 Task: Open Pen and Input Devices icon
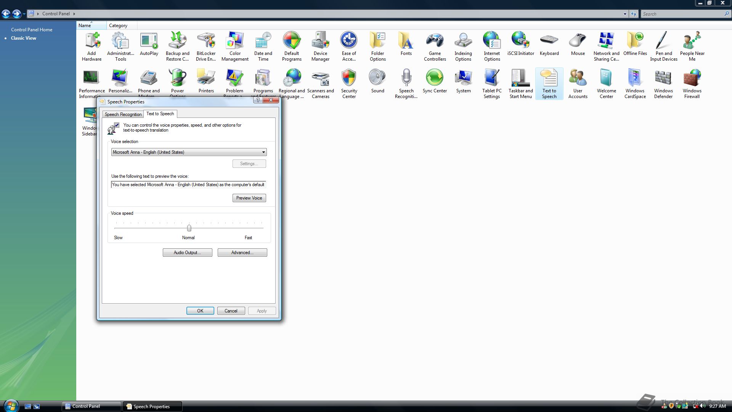point(664,46)
